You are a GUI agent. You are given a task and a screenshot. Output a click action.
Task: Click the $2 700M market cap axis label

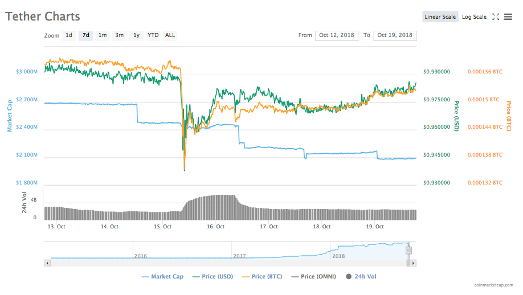(27, 99)
